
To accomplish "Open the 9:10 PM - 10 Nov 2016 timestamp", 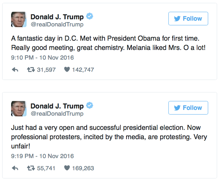I will 43,57.
